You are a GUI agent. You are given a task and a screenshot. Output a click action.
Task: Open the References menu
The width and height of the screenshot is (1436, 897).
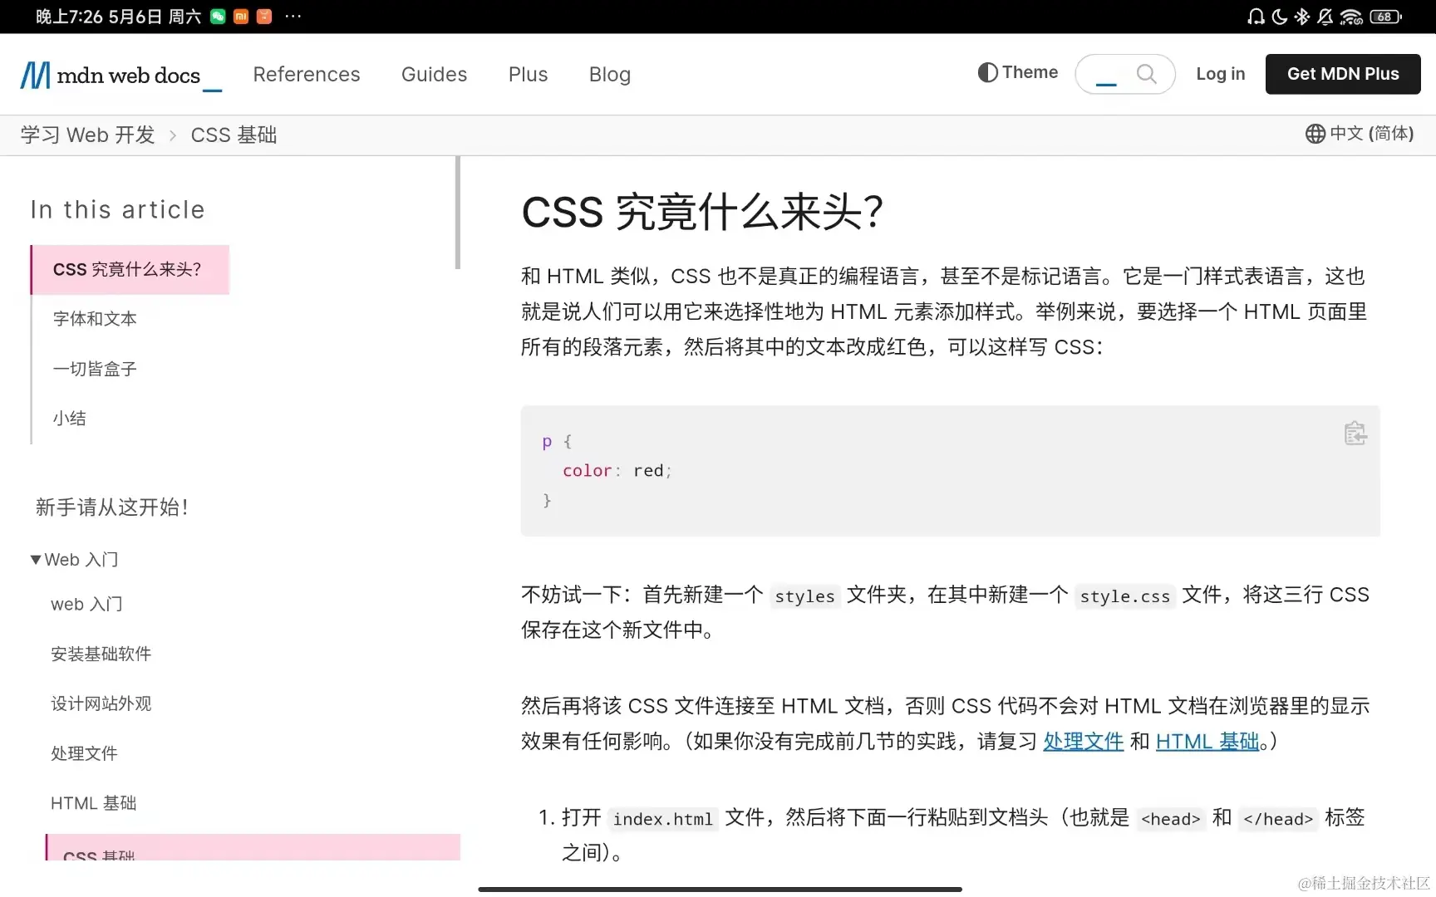(306, 74)
